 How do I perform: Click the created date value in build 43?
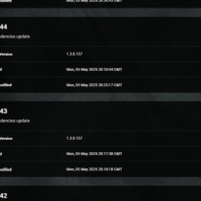click(x=94, y=154)
